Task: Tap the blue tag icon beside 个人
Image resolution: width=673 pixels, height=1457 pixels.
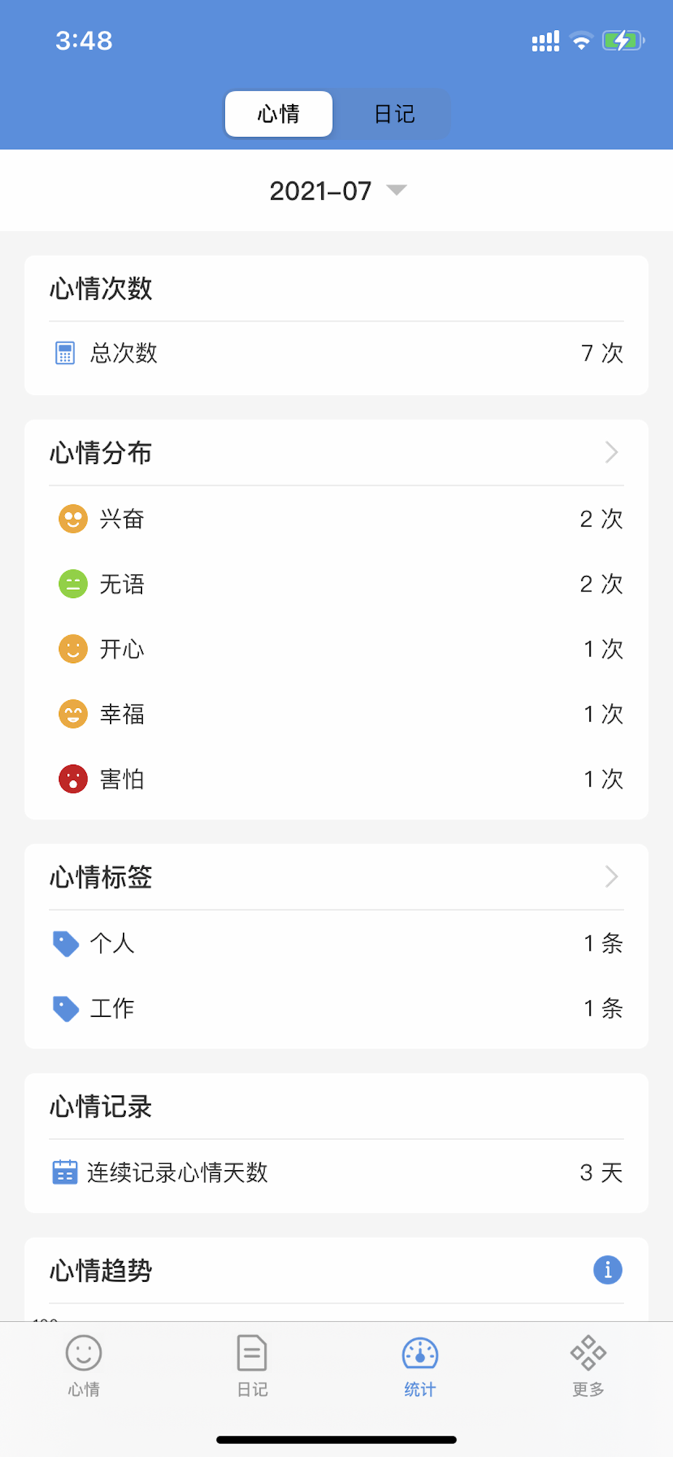Action: [66, 943]
